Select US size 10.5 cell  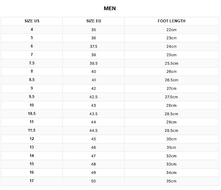coord(32,114)
